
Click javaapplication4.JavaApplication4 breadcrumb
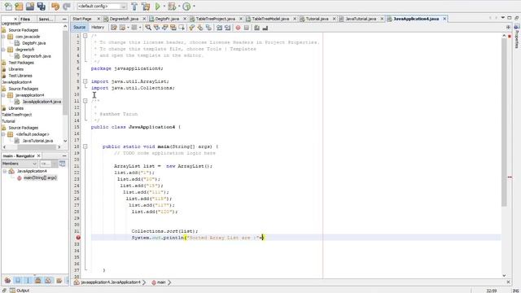(111, 282)
